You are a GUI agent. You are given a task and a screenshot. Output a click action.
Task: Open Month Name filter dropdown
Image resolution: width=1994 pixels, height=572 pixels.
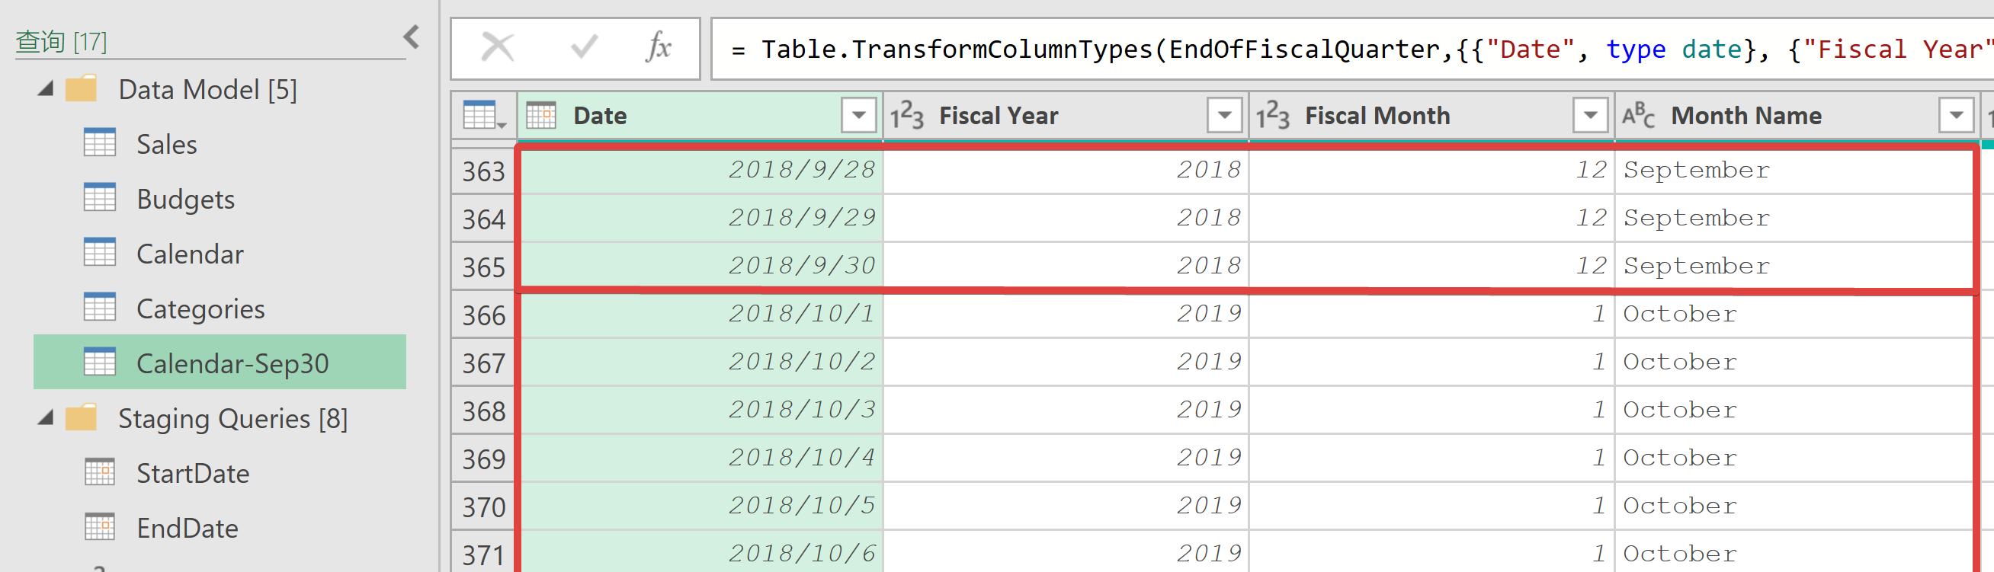point(1956,116)
